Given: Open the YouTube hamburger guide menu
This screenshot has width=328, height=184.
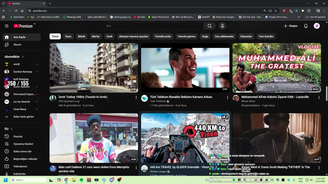Looking at the screenshot, I should click(x=7, y=26).
